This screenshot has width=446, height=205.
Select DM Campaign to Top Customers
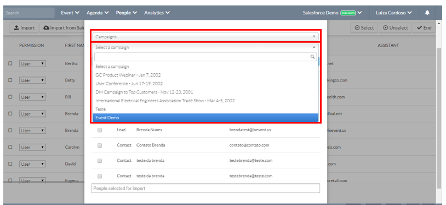[205, 92]
